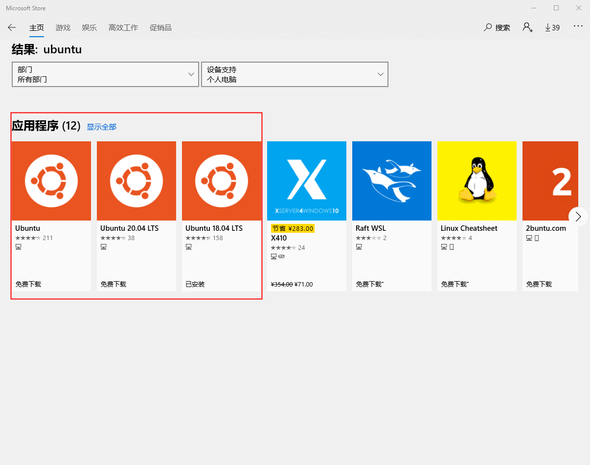Viewport: 590px width, 465px height.
Task: Click the Ubuntu star rating 211
Action: (34, 238)
